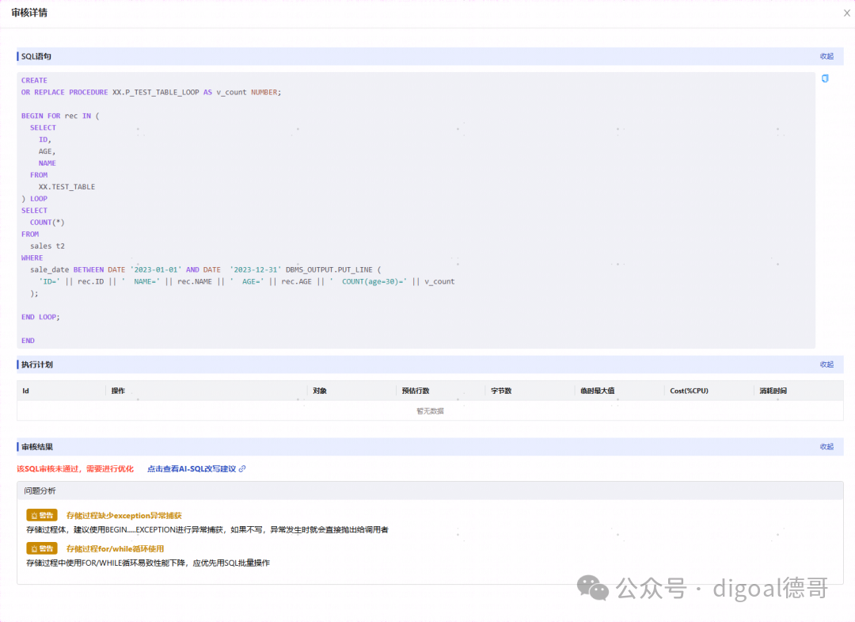Viewport: 855px width, 622px height.
Task: Click the 操作 column header
Action: tap(118, 391)
